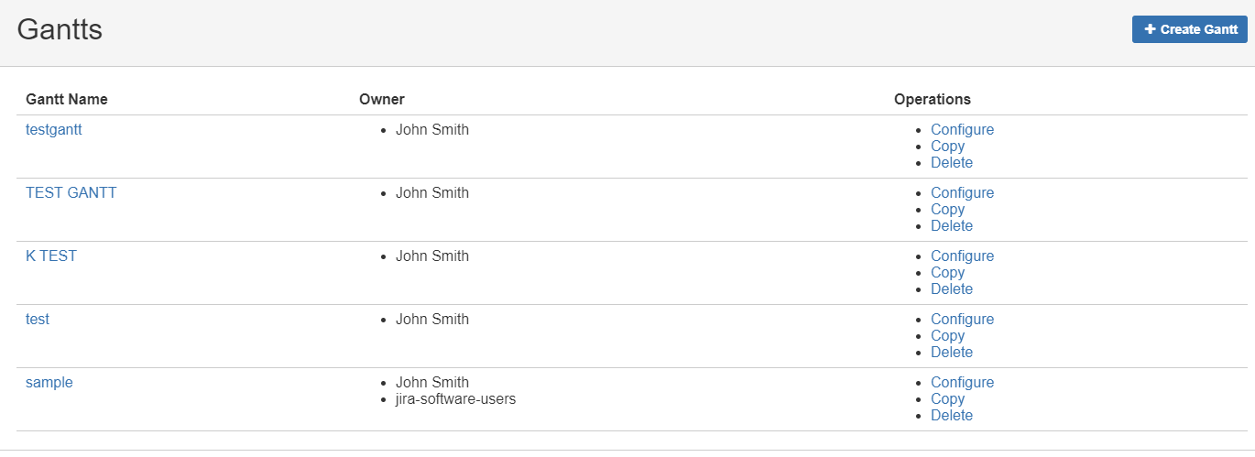The width and height of the screenshot is (1255, 457).
Task: Configure the testgantt chart
Action: [962, 130]
